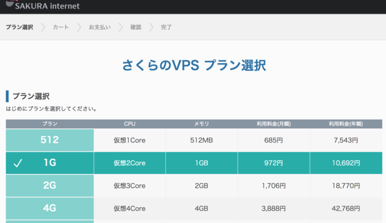Click the 利用料金(月額) column header
Viewport: 386px width, 223px height.
274,124
